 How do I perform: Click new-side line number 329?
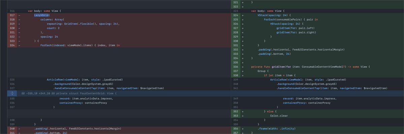(235, 37)
